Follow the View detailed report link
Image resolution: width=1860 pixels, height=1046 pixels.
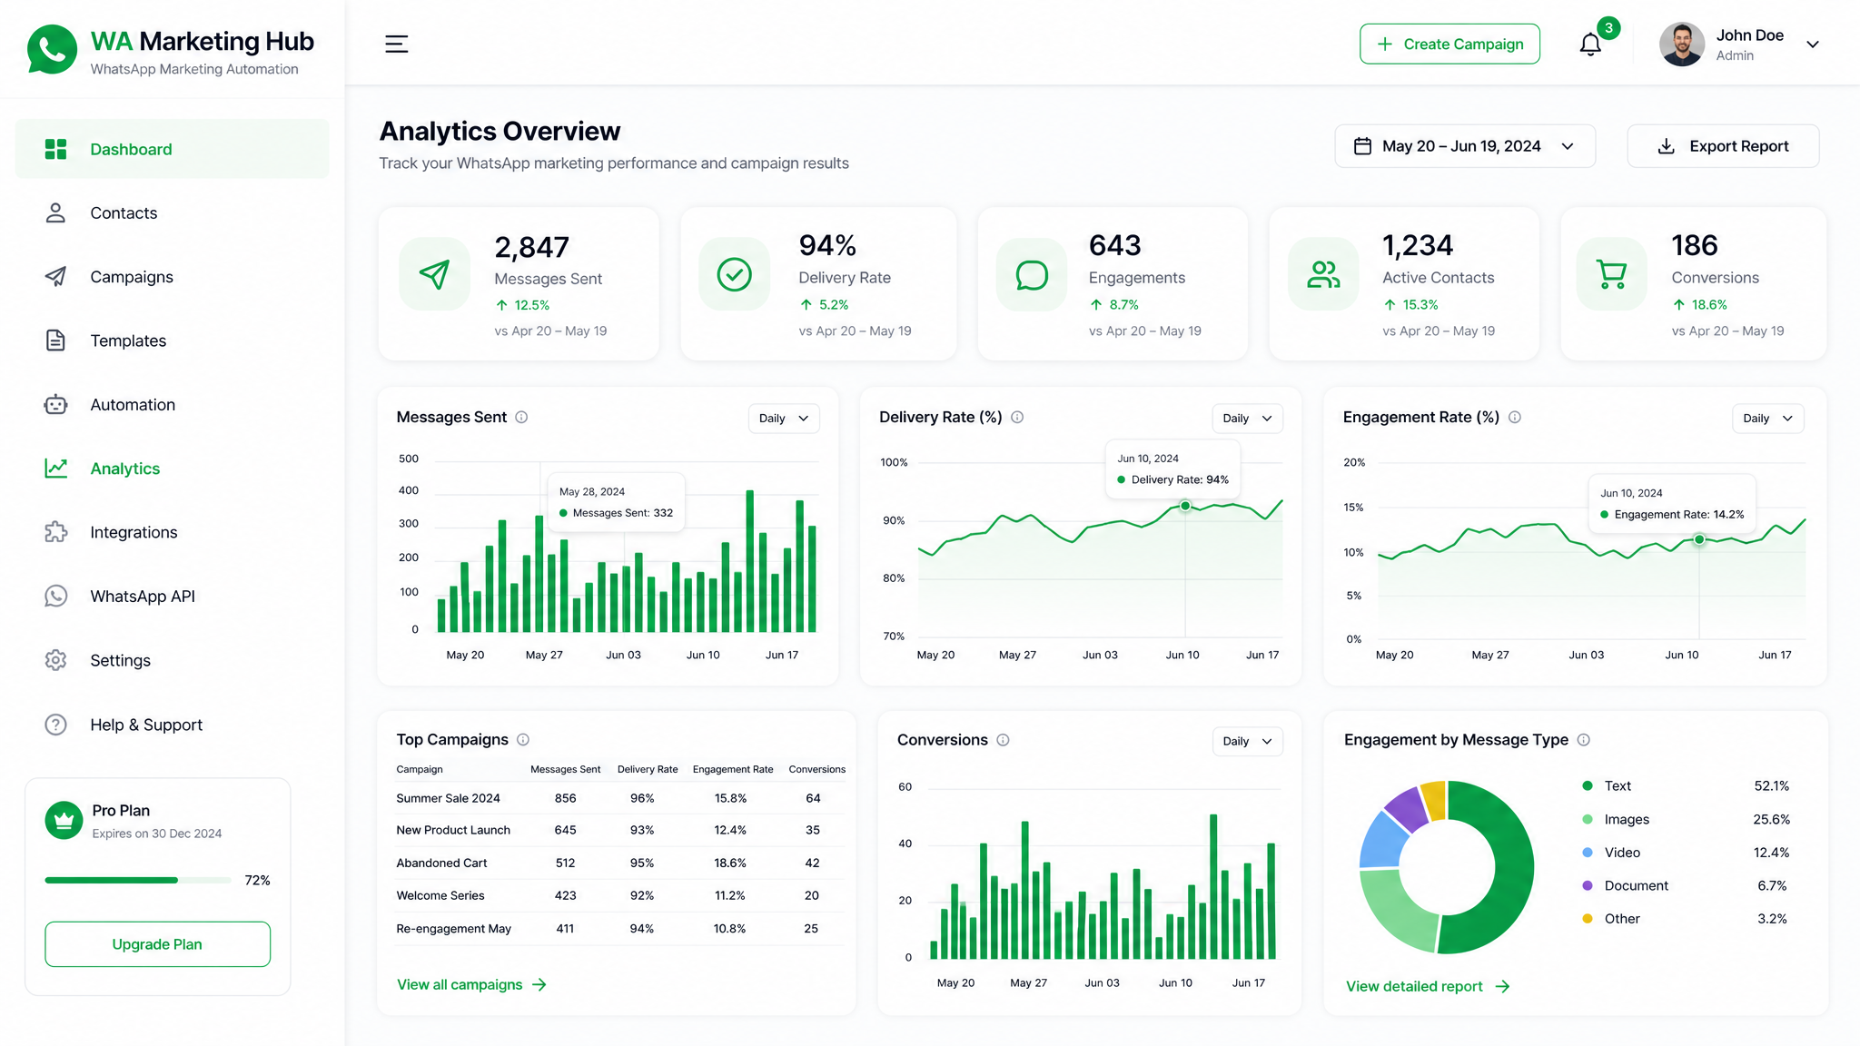(x=1428, y=987)
